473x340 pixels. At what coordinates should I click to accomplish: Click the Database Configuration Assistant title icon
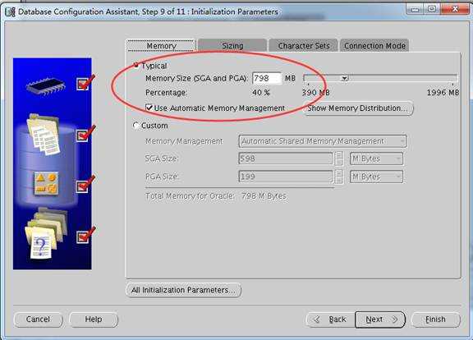point(10,12)
